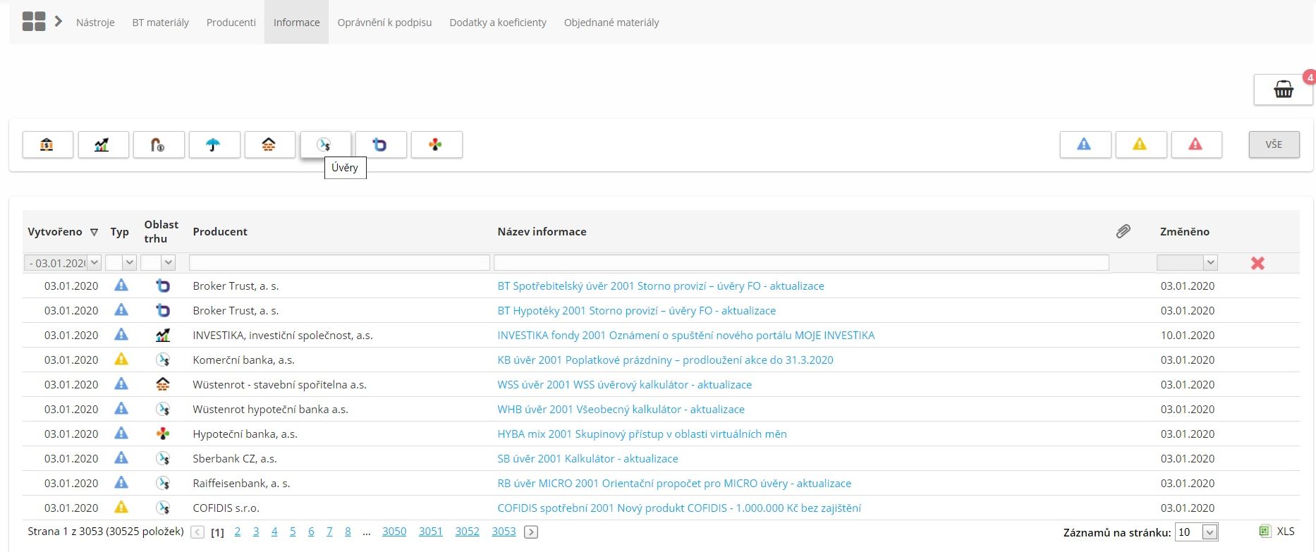Image resolution: width=1316 pixels, height=552 pixels.
Task: Sort by Změněno column header
Action: 1185,231
